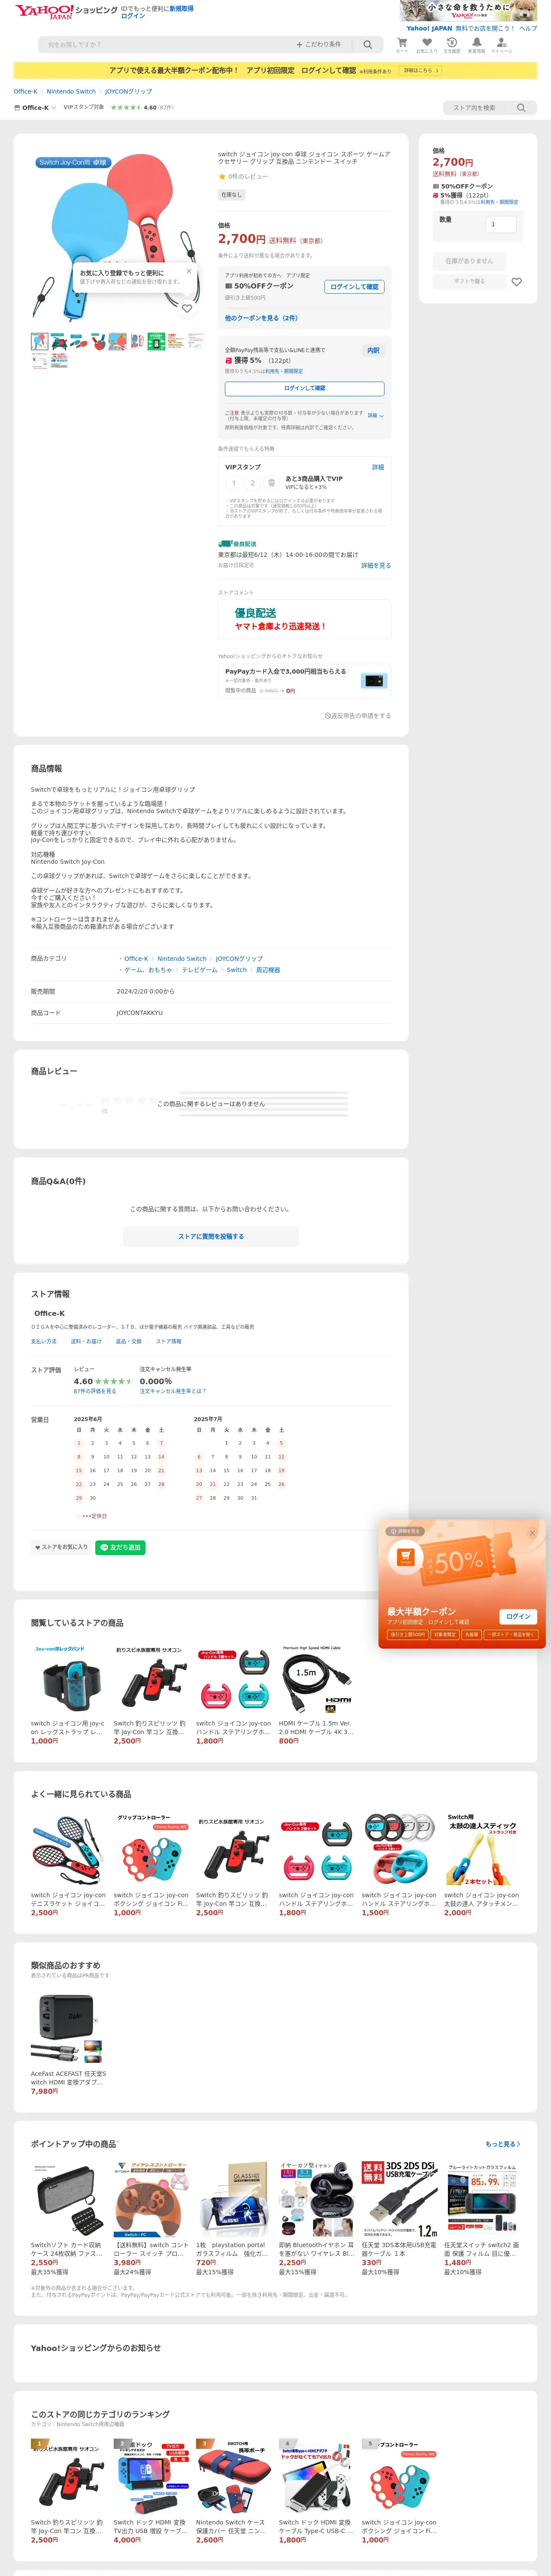Click login to confirm coupon button

pyautogui.click(x=355, y=287)
